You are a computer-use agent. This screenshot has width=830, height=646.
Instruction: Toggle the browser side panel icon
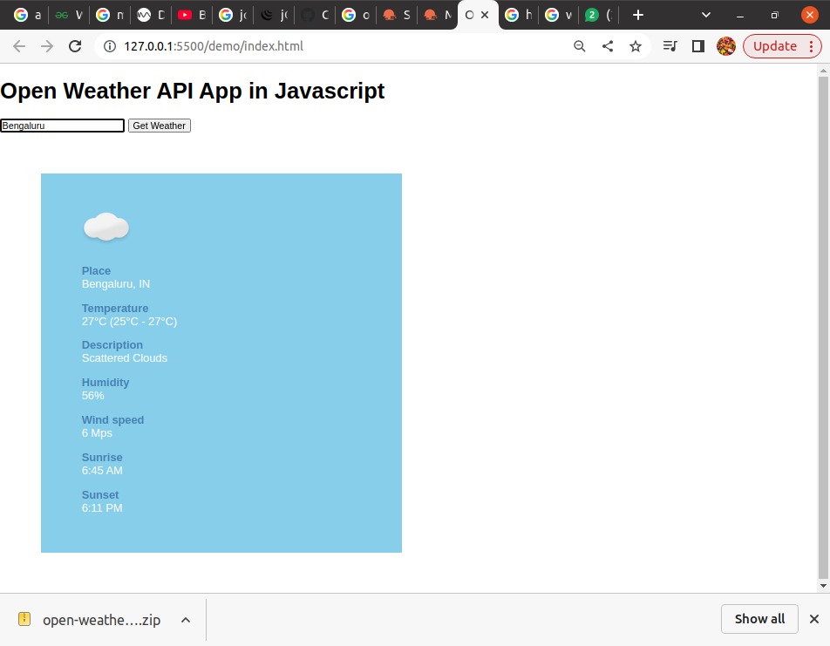tap(698, 46)
